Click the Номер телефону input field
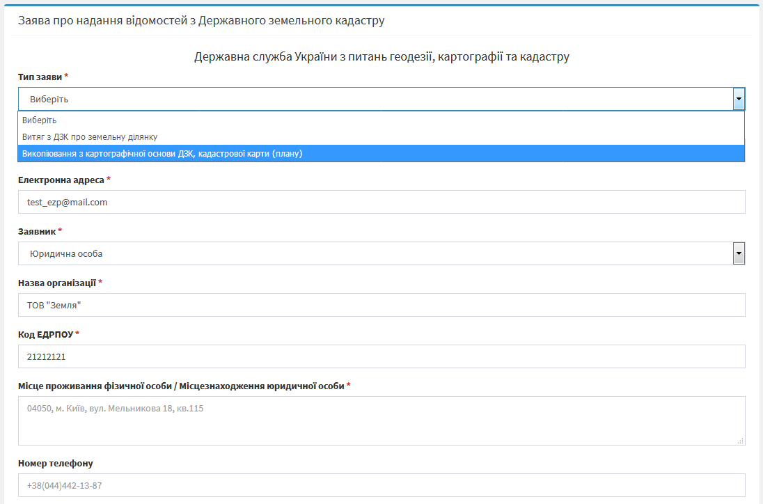The height and width of the screenshot is (504, 763). pos(381,485)
